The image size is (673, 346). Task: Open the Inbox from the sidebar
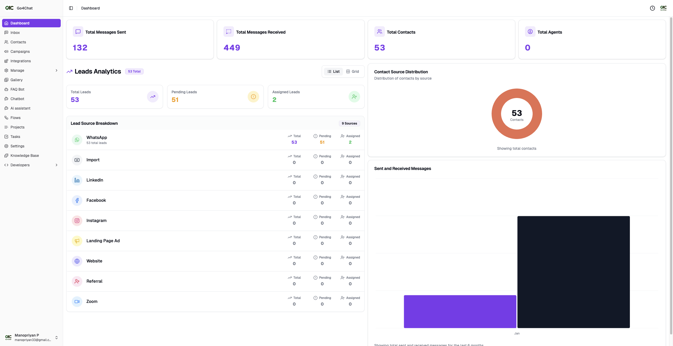pyautogui.click(x=15, y=33)
